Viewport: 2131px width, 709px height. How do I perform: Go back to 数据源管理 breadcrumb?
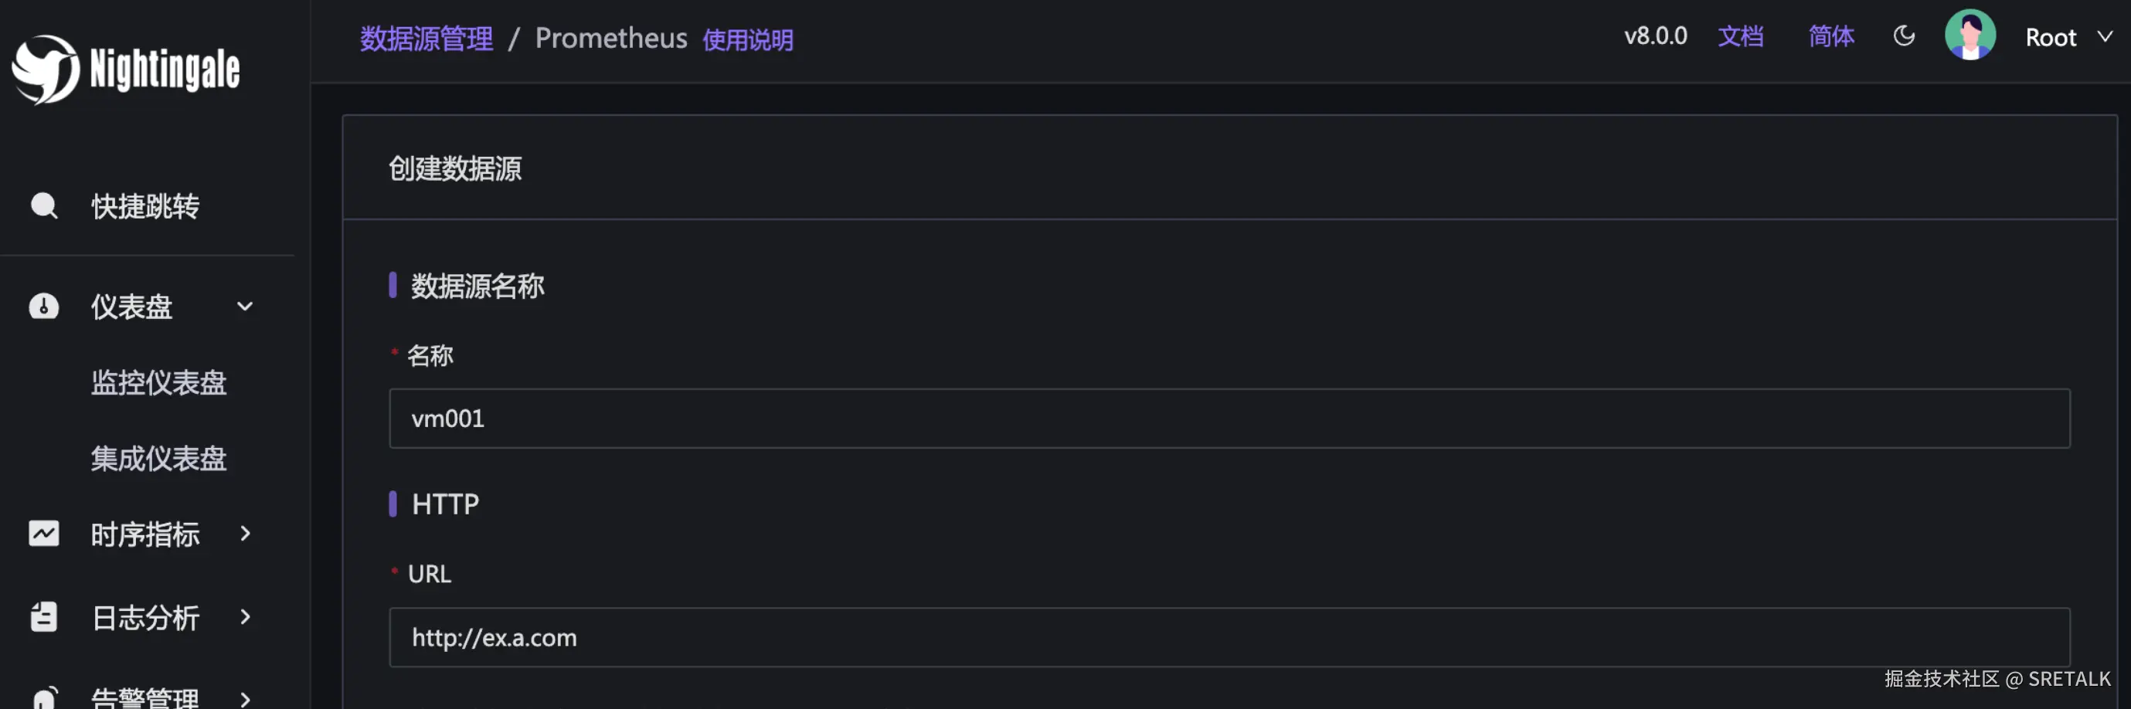pos(426,38)
